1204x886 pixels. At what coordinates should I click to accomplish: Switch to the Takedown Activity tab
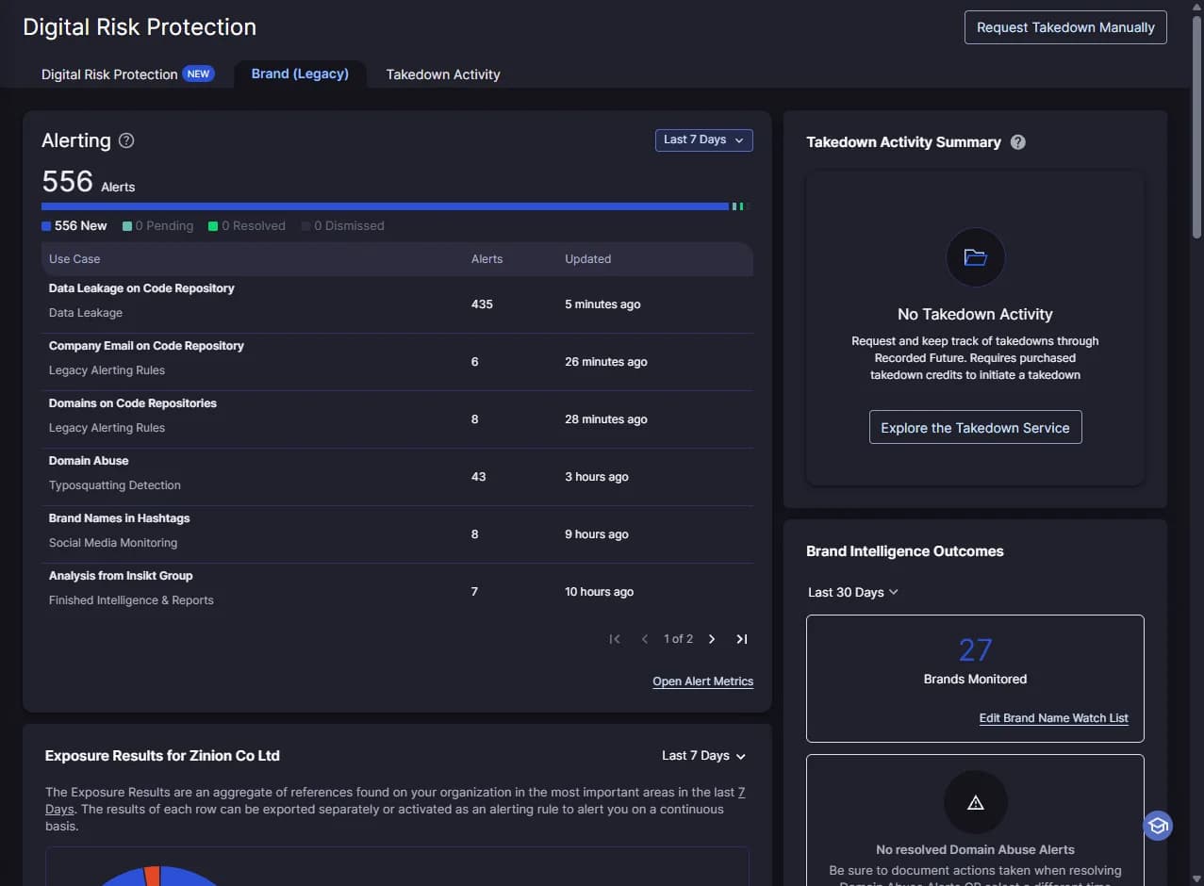click(443, 74)
